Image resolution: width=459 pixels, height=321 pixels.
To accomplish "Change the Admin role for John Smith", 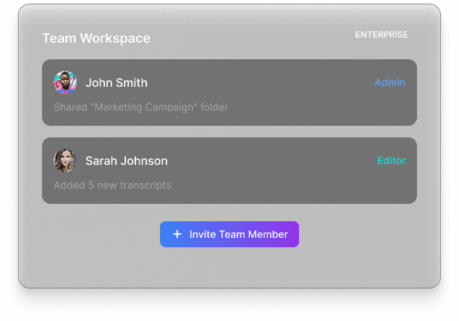I will click(389, 82).
